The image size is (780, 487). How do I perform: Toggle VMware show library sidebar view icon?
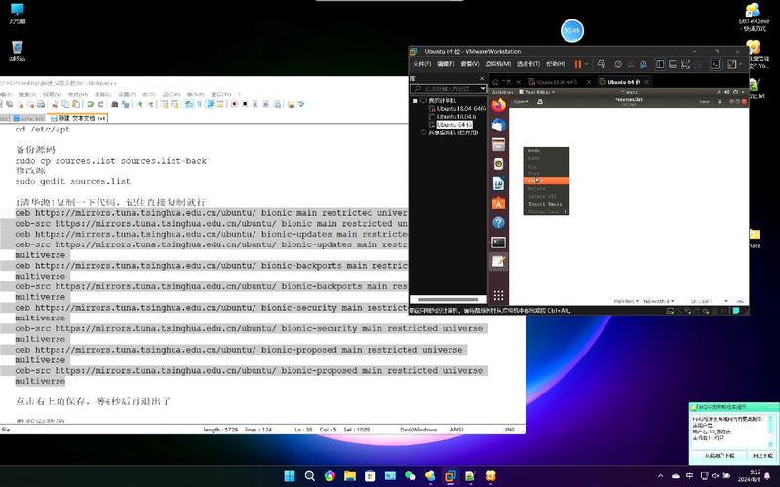[660, 64]
